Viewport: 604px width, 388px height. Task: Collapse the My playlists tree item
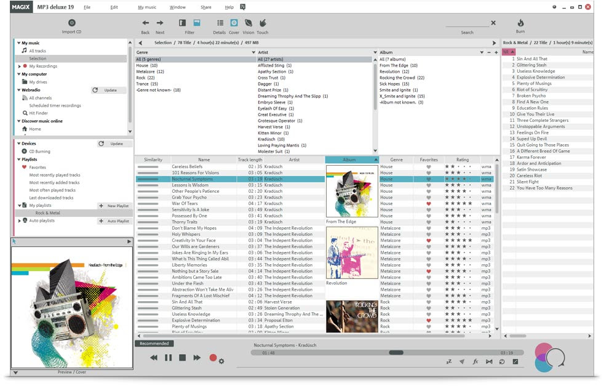(x=19, y=206)
